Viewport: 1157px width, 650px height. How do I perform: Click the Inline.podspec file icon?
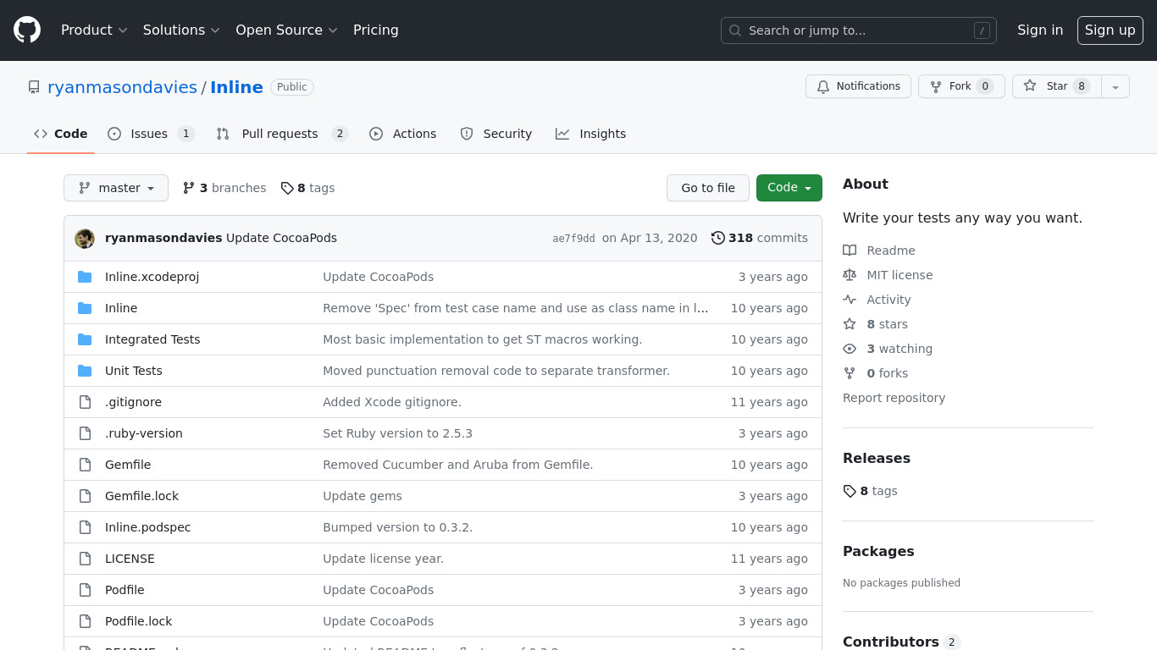tap(85, 527)
